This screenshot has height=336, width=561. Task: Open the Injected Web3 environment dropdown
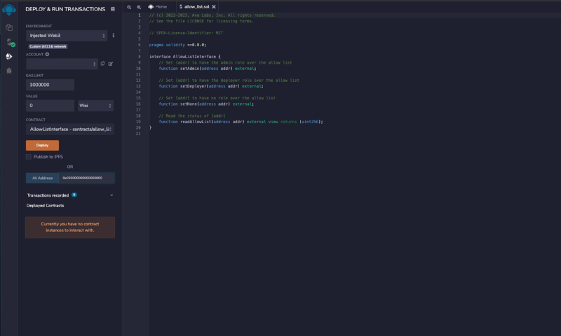(x=67, y=35)
